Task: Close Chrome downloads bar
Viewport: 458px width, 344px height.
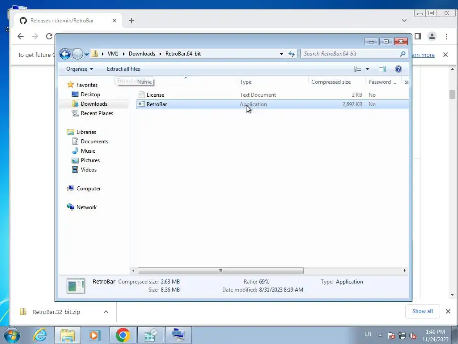Action: (448, 311)
